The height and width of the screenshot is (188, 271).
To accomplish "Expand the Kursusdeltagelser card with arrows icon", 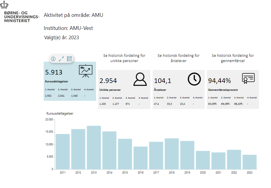I will pos(61,59).
